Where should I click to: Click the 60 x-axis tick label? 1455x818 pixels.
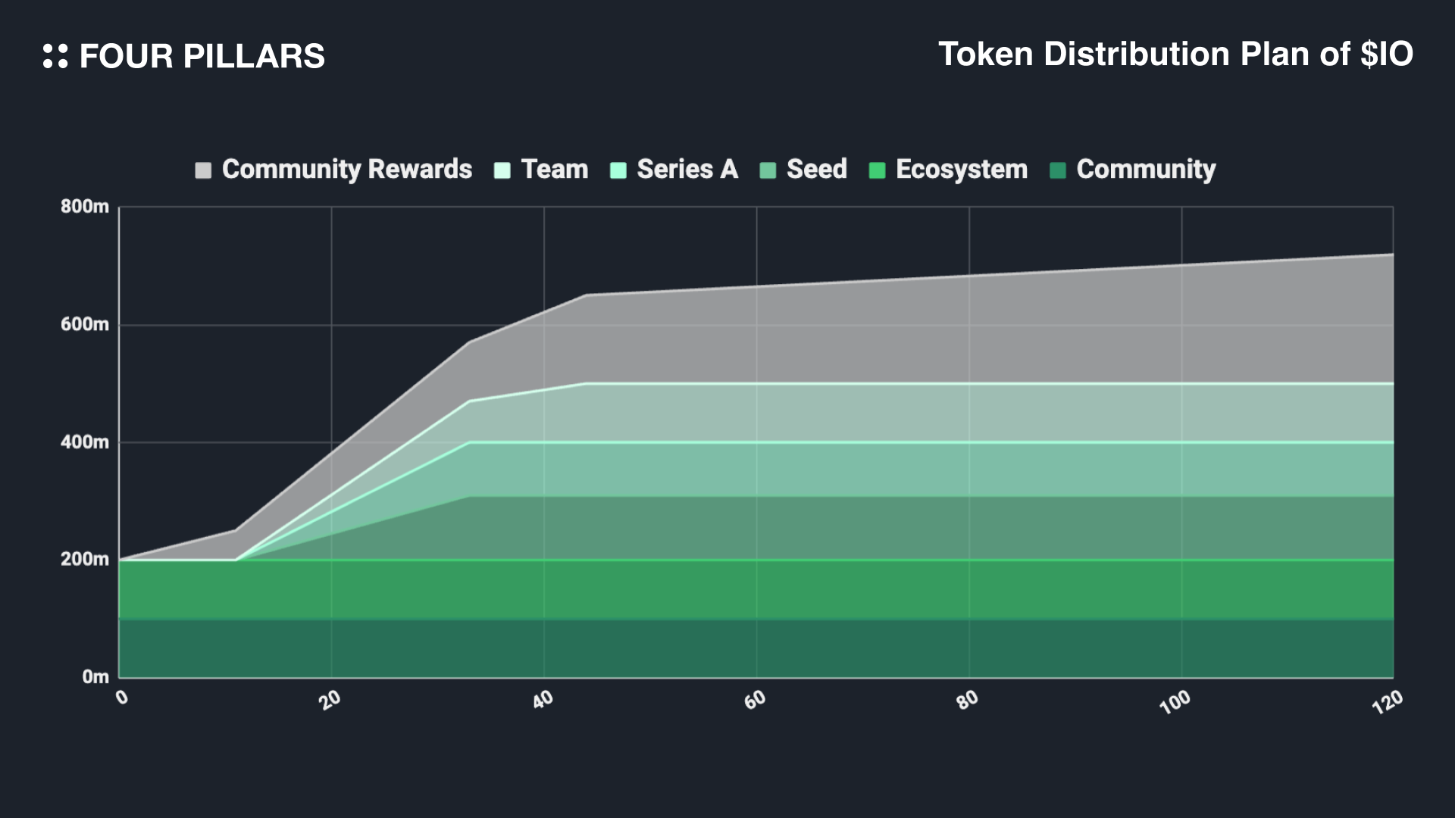click(755, 700)
